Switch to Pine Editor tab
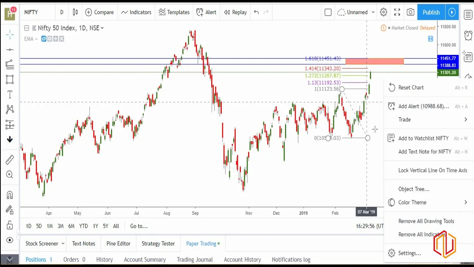 (118, 244)
